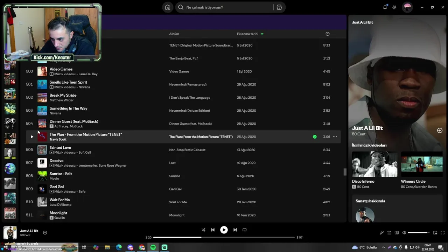Open notifications bell in top bar

point(385,7)
